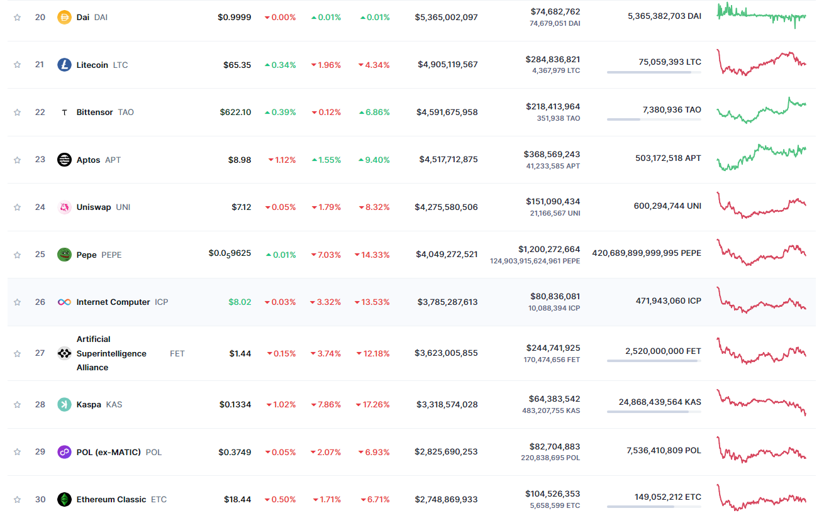Click the Kaspa coin logo
Viewport: 824px width, 518px height.
pos(64,404)
